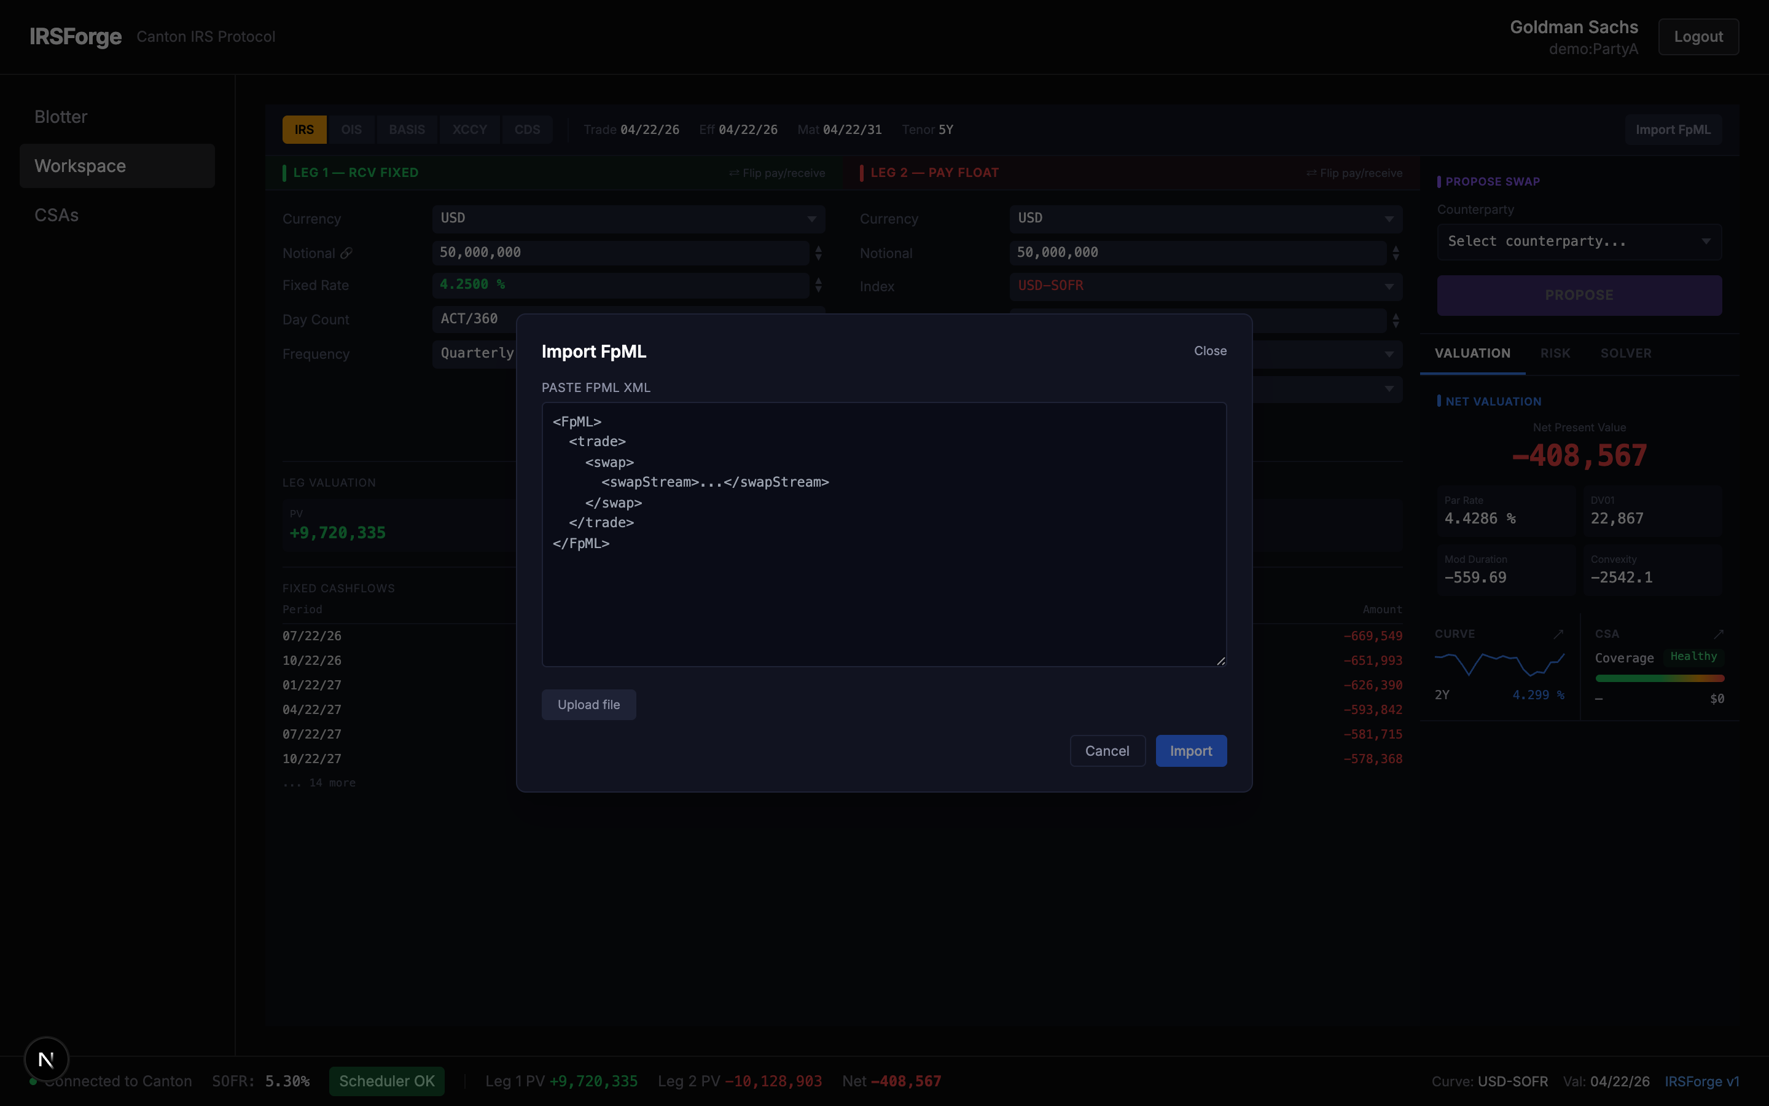
Task: Toggle the XCCY product type
Action: [x=469, y=129]
